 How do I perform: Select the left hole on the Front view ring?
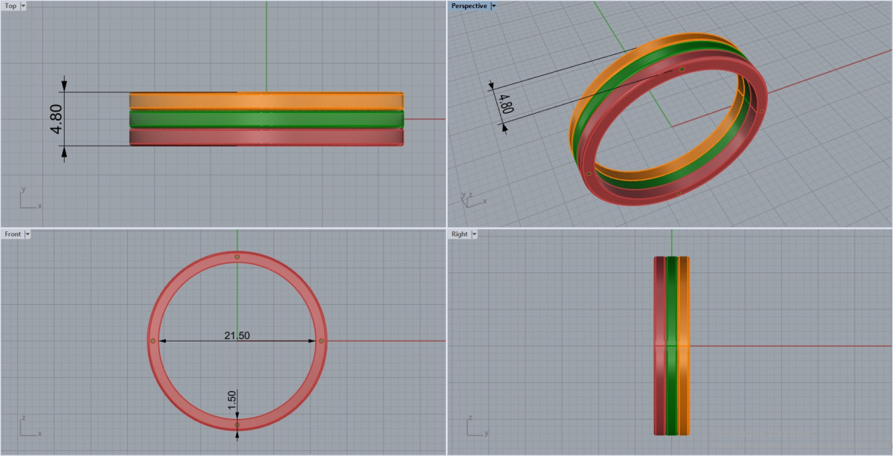point(153,341)
